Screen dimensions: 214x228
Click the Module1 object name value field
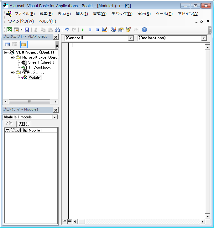[43, 130]
